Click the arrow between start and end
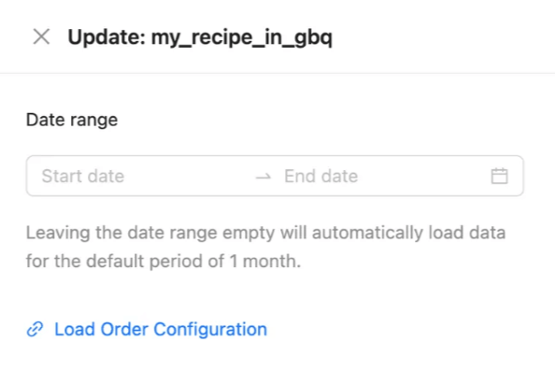The height and width of the screenshot is (370, 555). click(263, 177)
